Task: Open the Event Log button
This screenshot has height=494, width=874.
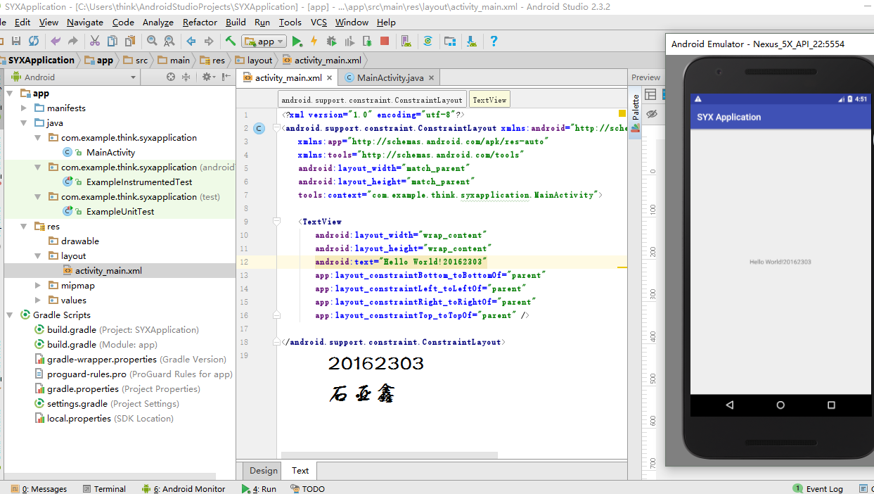Action: pos(818,488)
